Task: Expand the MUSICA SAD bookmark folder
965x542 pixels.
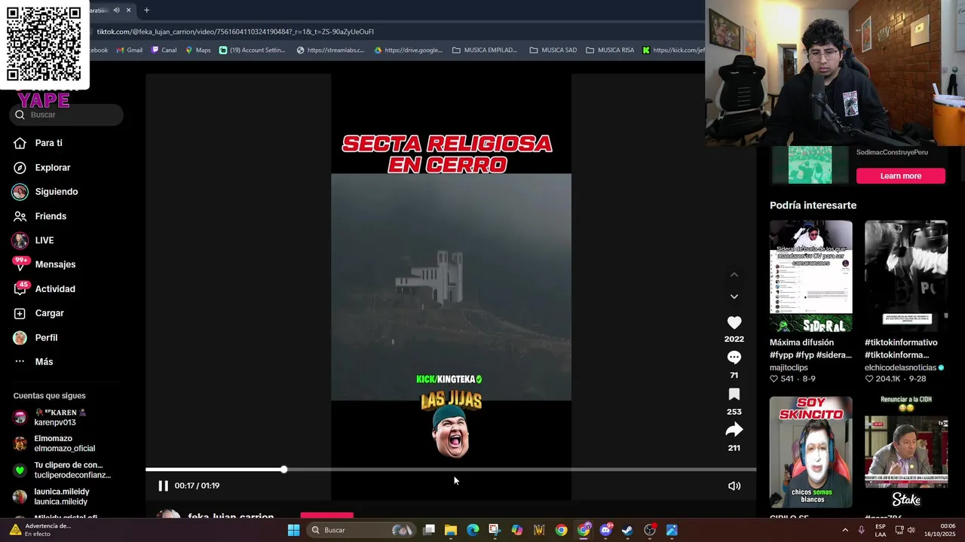Action: 553,50
